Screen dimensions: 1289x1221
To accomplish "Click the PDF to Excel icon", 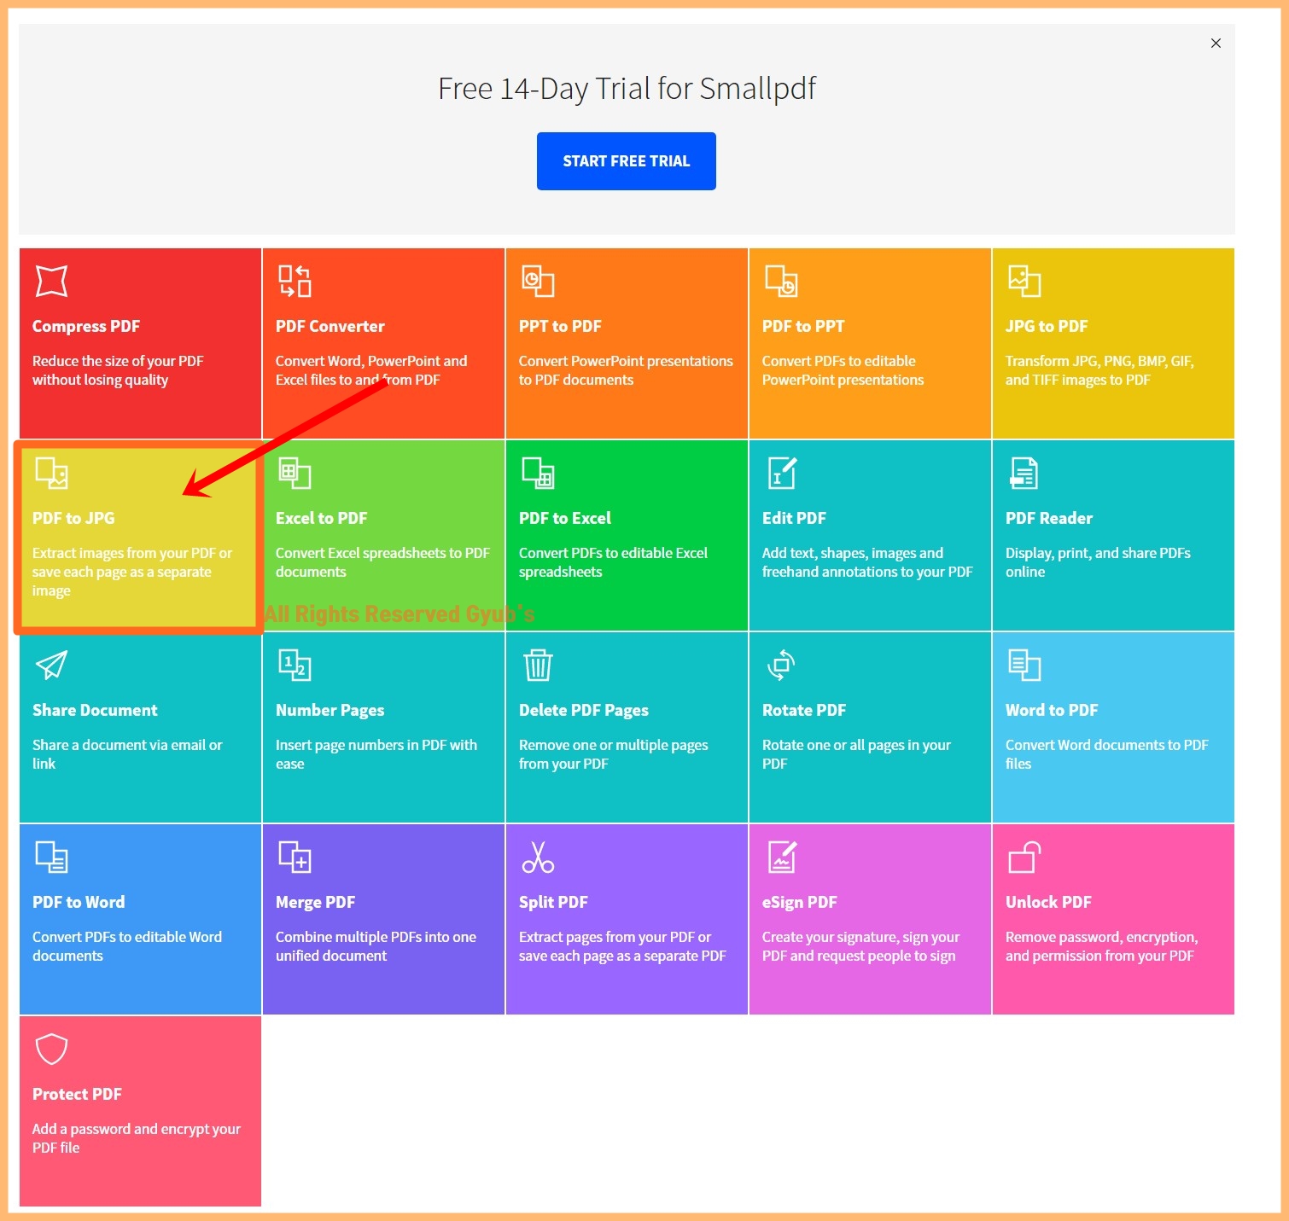I will pyautogui.click(x=538, y=473).
